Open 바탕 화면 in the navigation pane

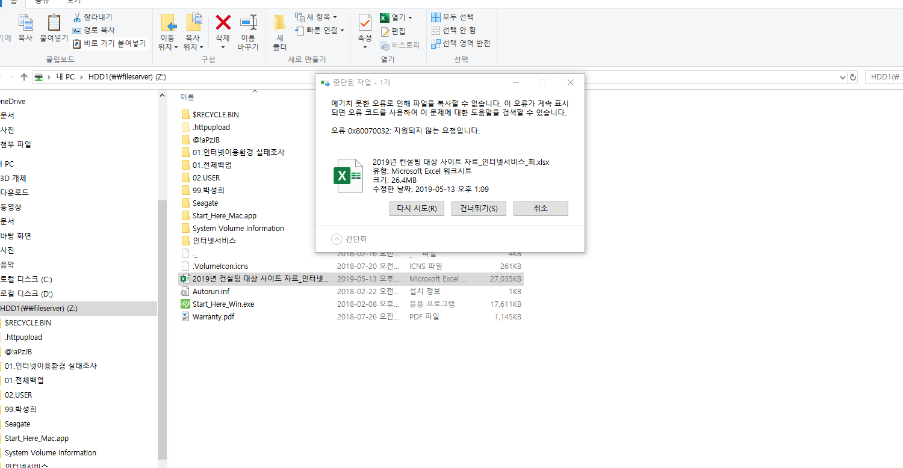[x=16, y=236]
